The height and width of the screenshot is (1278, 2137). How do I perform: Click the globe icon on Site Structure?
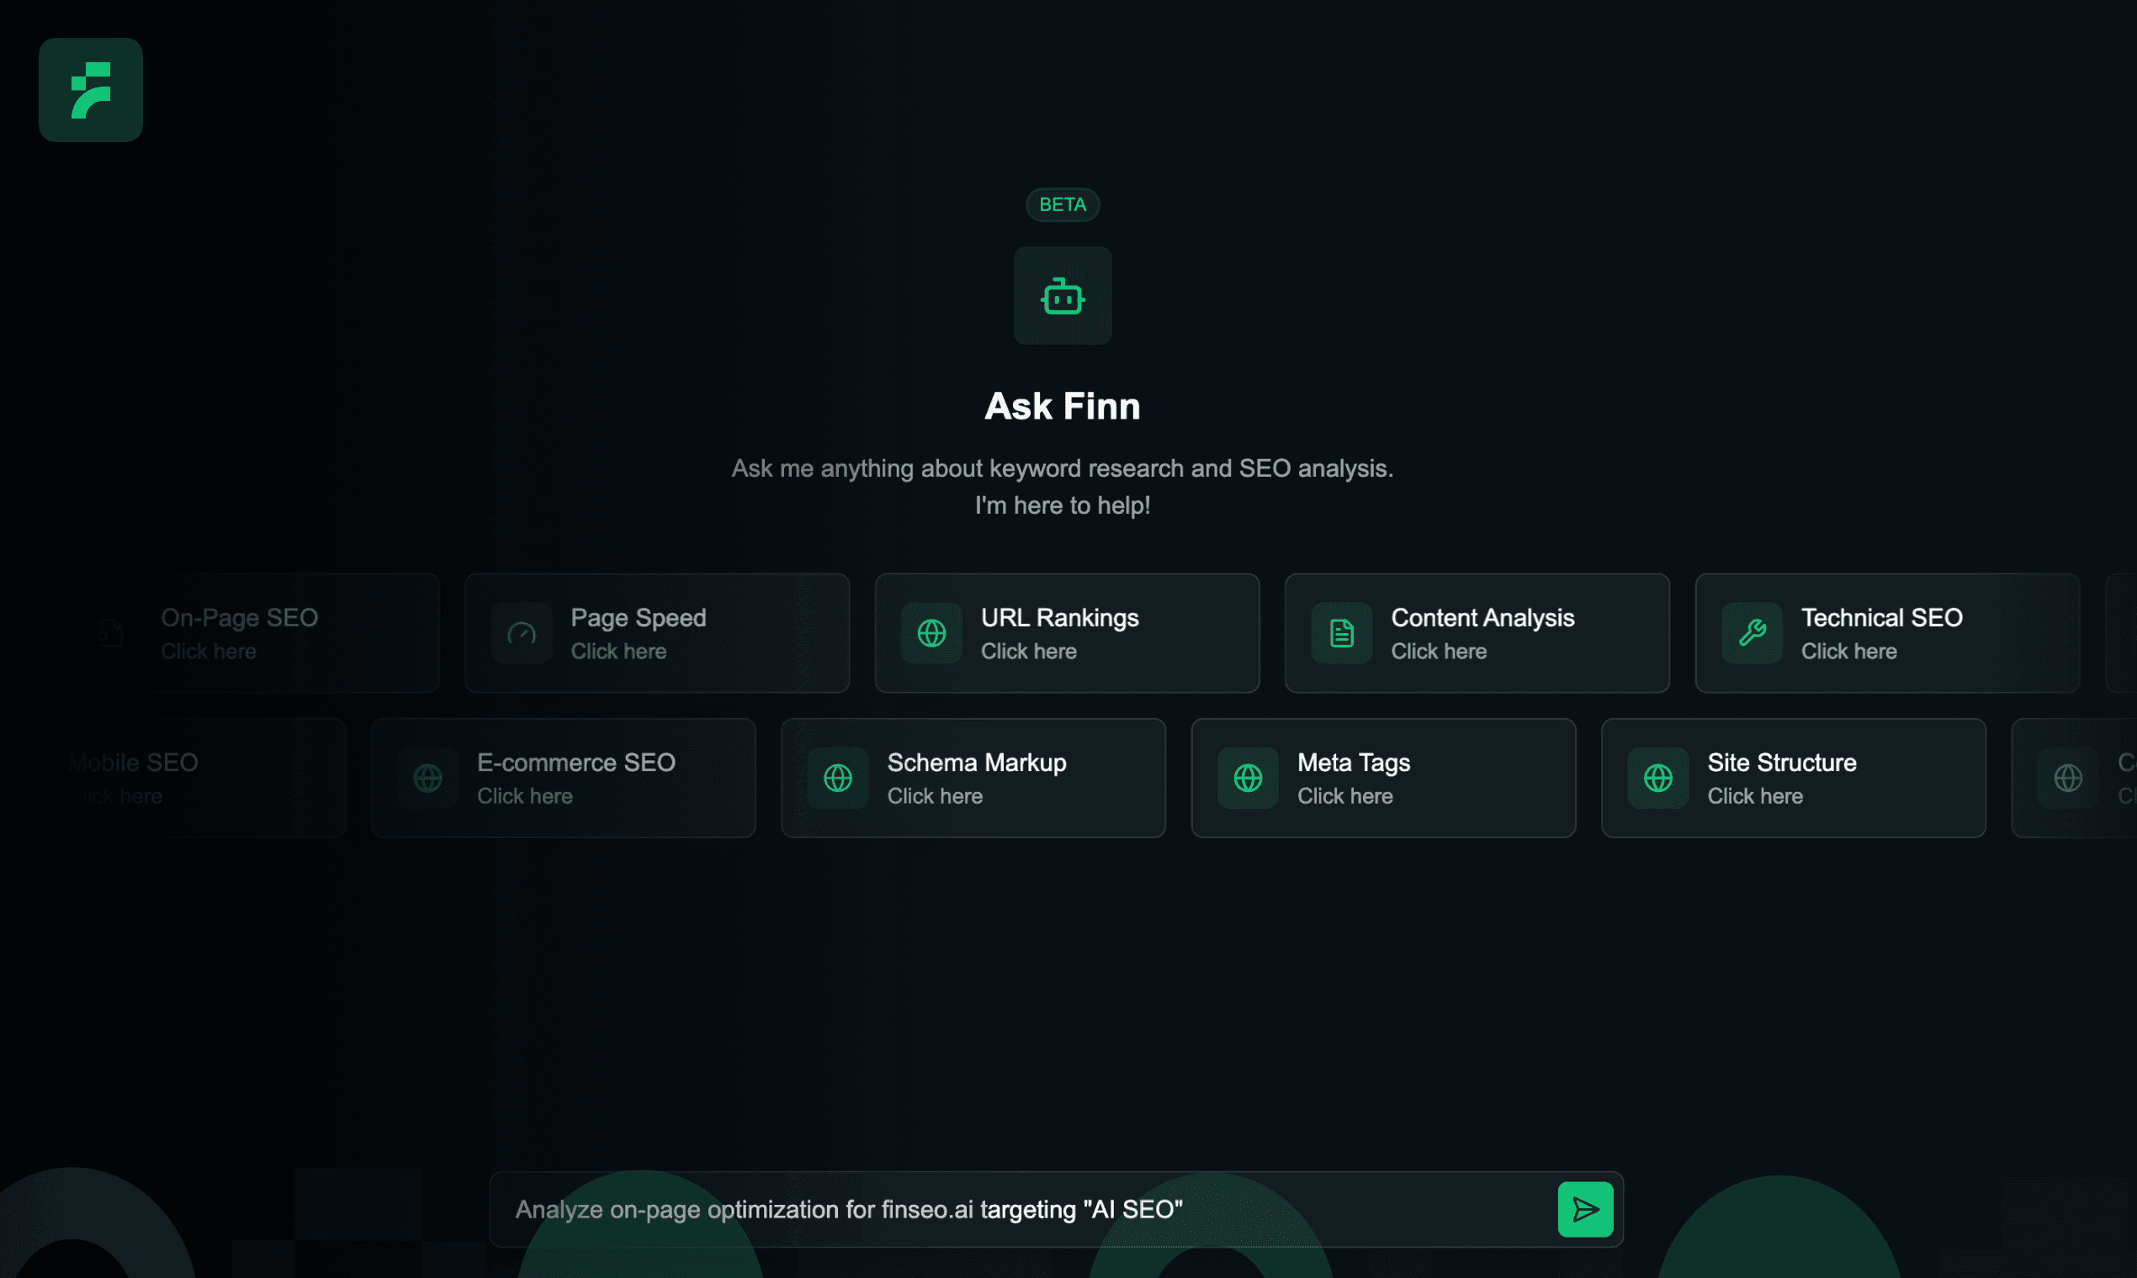click(x=1658, y=778)
